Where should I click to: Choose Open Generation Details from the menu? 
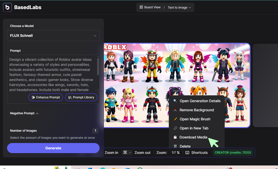pos(197,101)
